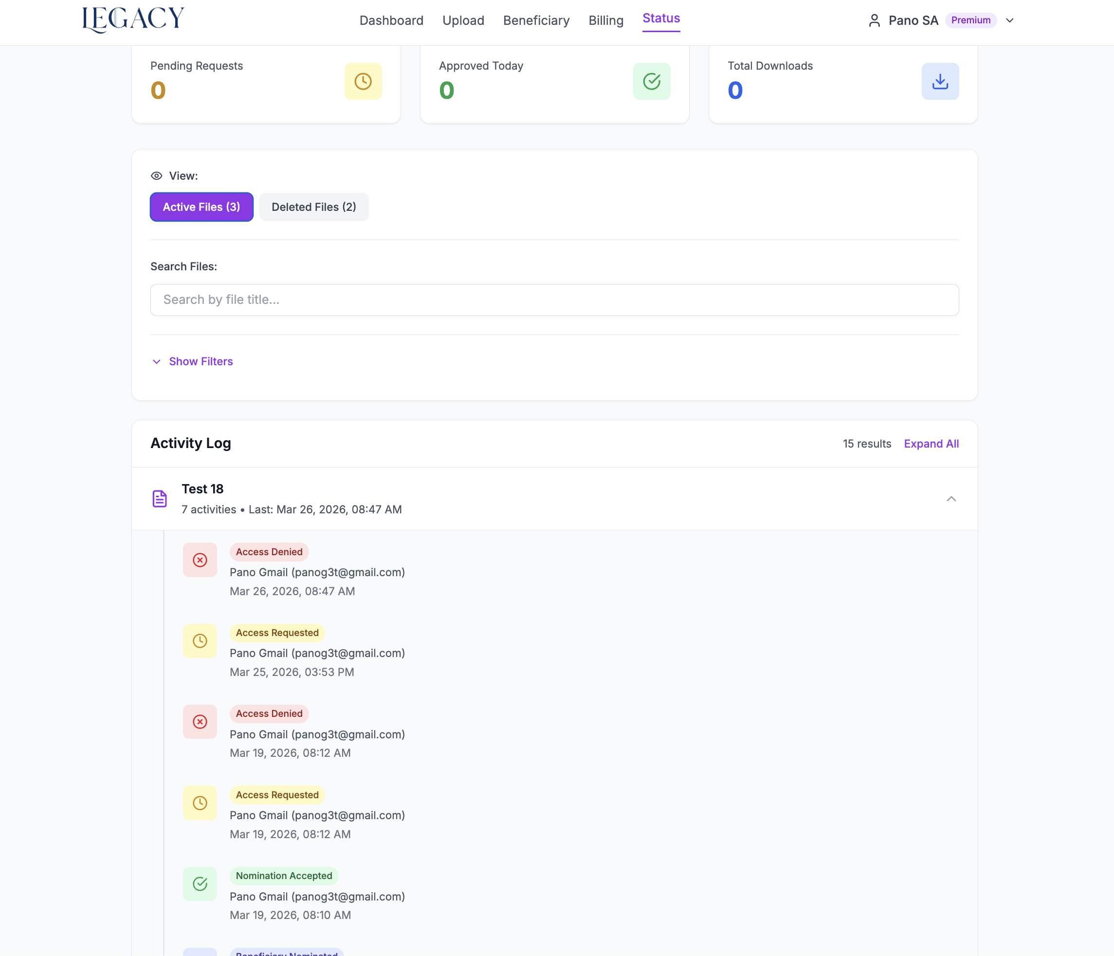
Task: Collapse the Test 18 activity group
Action: 950,499
